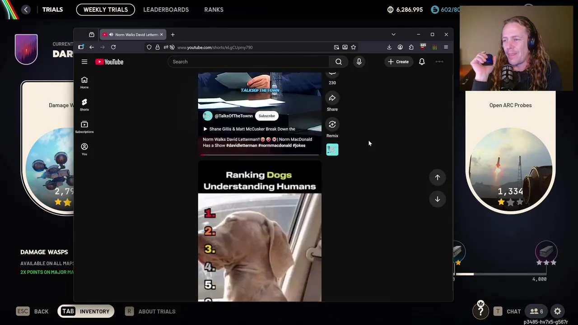Mute the Norm Walks David Letterman tab
The width and height of the screenshot is (578, 325).
point(111,35)
